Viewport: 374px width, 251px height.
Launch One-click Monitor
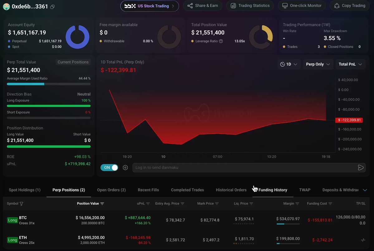pos(302,6)
